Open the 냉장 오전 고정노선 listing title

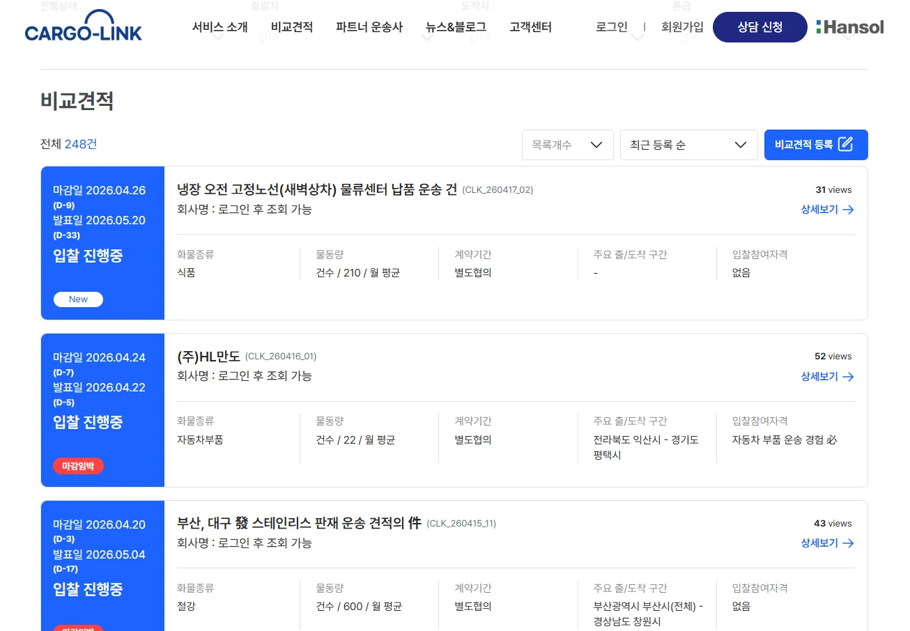(x=317, y=189)
